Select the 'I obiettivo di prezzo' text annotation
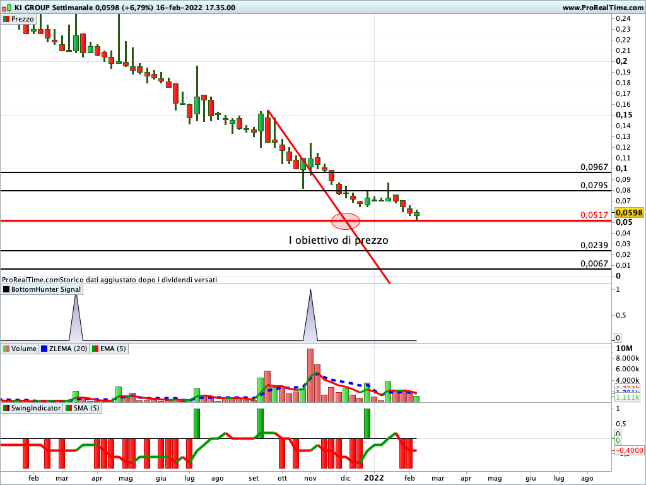The image size is (646, 485). tap(338, 241)
